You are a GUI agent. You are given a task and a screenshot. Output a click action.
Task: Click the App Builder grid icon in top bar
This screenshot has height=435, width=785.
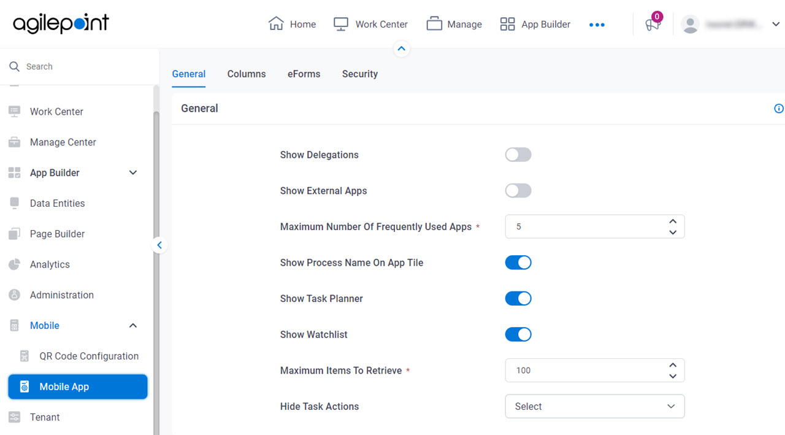click(507, 24)
